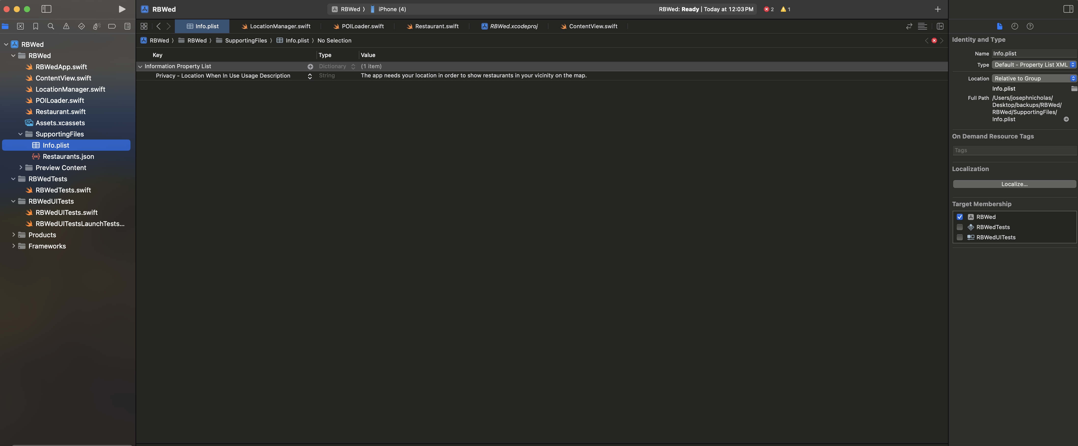Switch to Restaurant.swift tab
The width and height of the screenshot is (1078, 446).
pos(433,26)
